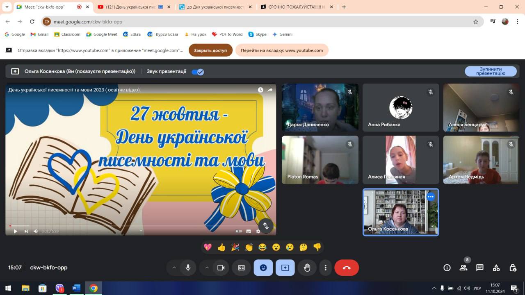Show the participants list icon

463,268
